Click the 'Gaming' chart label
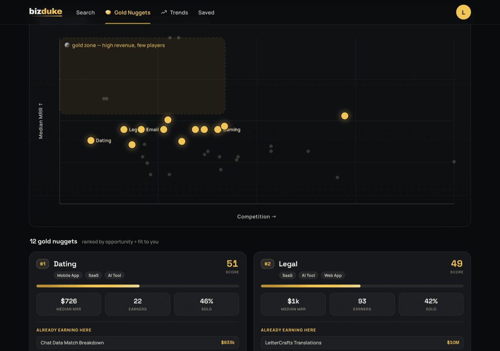Viewport: 500px width, 351px height. pyautogui.click(x=233, y=129)
